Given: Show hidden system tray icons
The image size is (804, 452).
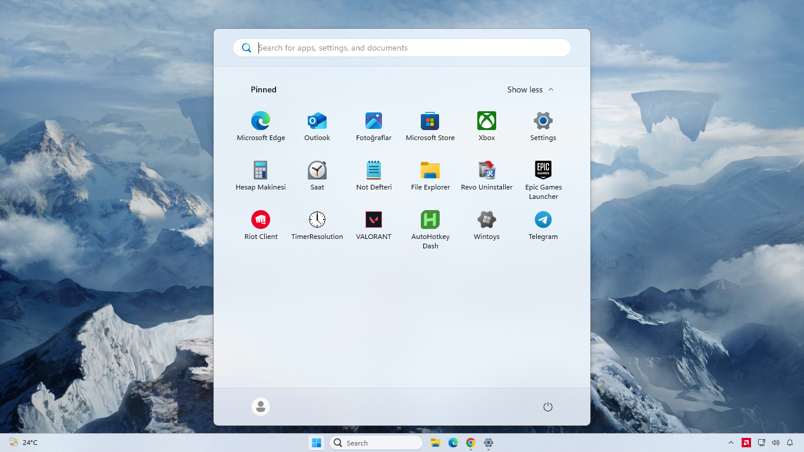Looking at the screenshot, I should pyautogui.click(x=731, y=443).
